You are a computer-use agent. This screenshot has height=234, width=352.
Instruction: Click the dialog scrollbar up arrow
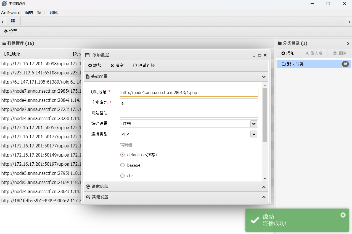pos(265,85)
